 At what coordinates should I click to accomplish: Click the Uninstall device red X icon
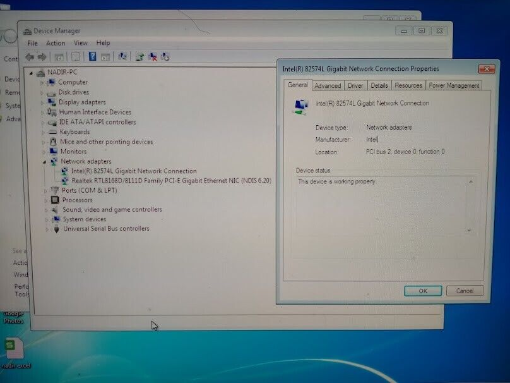pyautogui.click(x=153, y=57)
